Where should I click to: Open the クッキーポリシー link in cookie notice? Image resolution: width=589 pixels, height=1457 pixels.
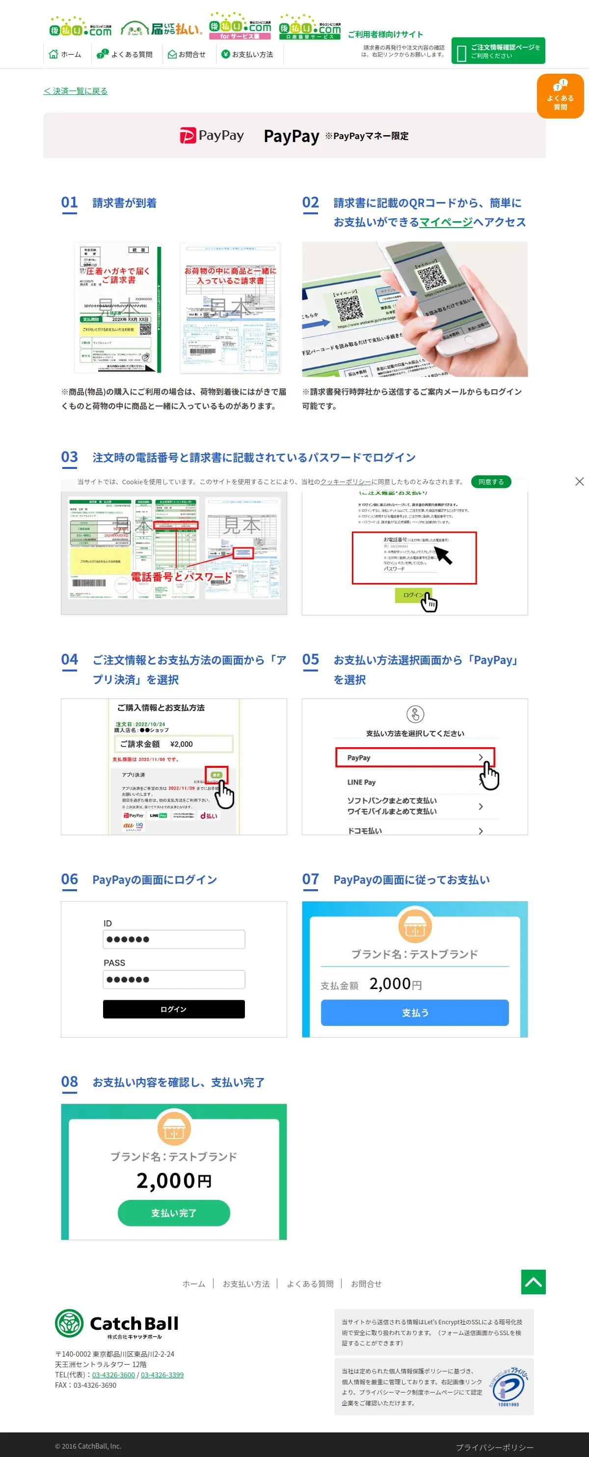coord(346,482)
